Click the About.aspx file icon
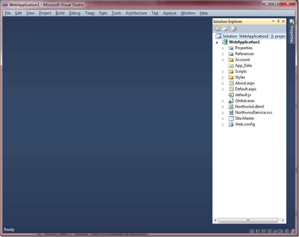Screen dimensions: 299x237 (x=231, y=83)
